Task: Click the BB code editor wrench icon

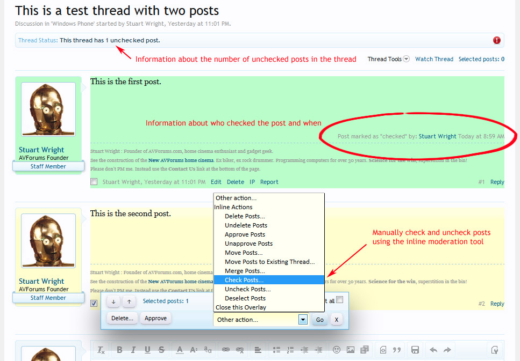Action: click(495, 350)
